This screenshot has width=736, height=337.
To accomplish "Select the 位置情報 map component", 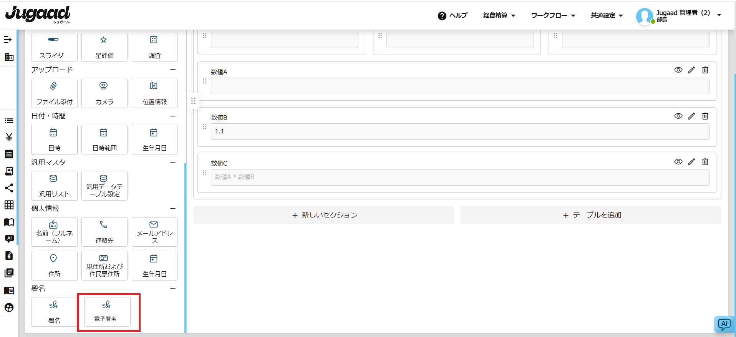I will point(154,93).
